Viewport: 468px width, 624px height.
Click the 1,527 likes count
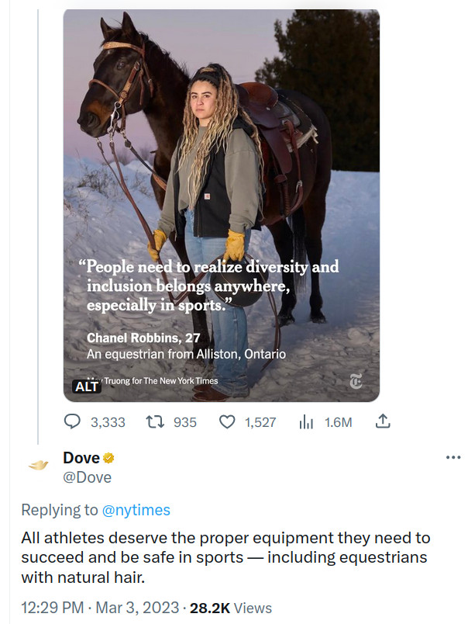(260, 422)
